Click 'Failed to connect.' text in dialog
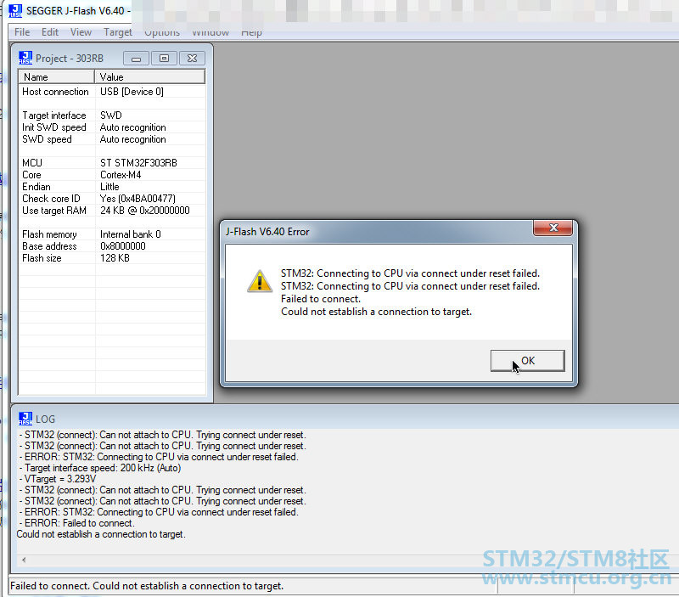679x597 pixels. (x=321, y=299)
